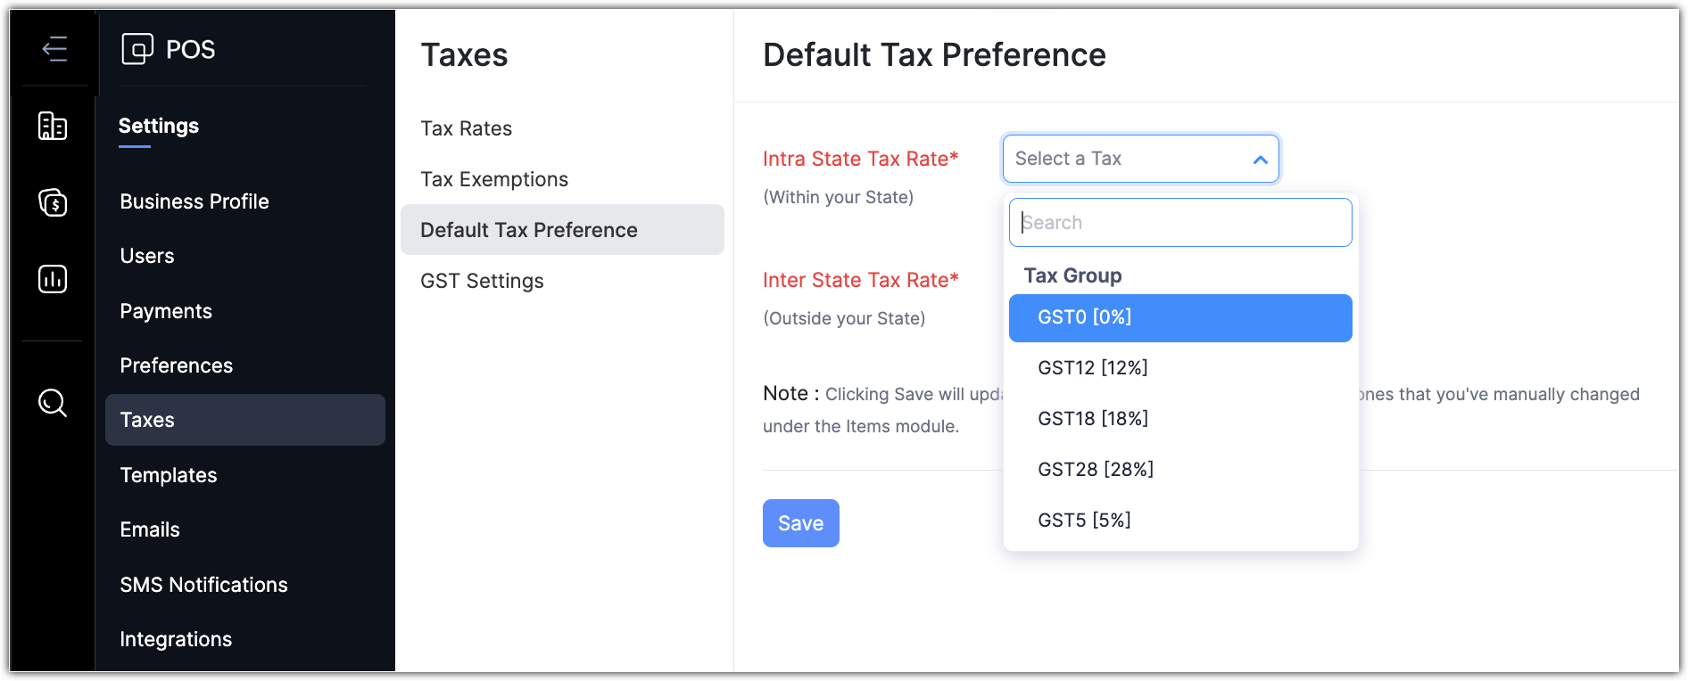
Task: Go to Tax Exemptions section
Action: (x=494, y=179)
